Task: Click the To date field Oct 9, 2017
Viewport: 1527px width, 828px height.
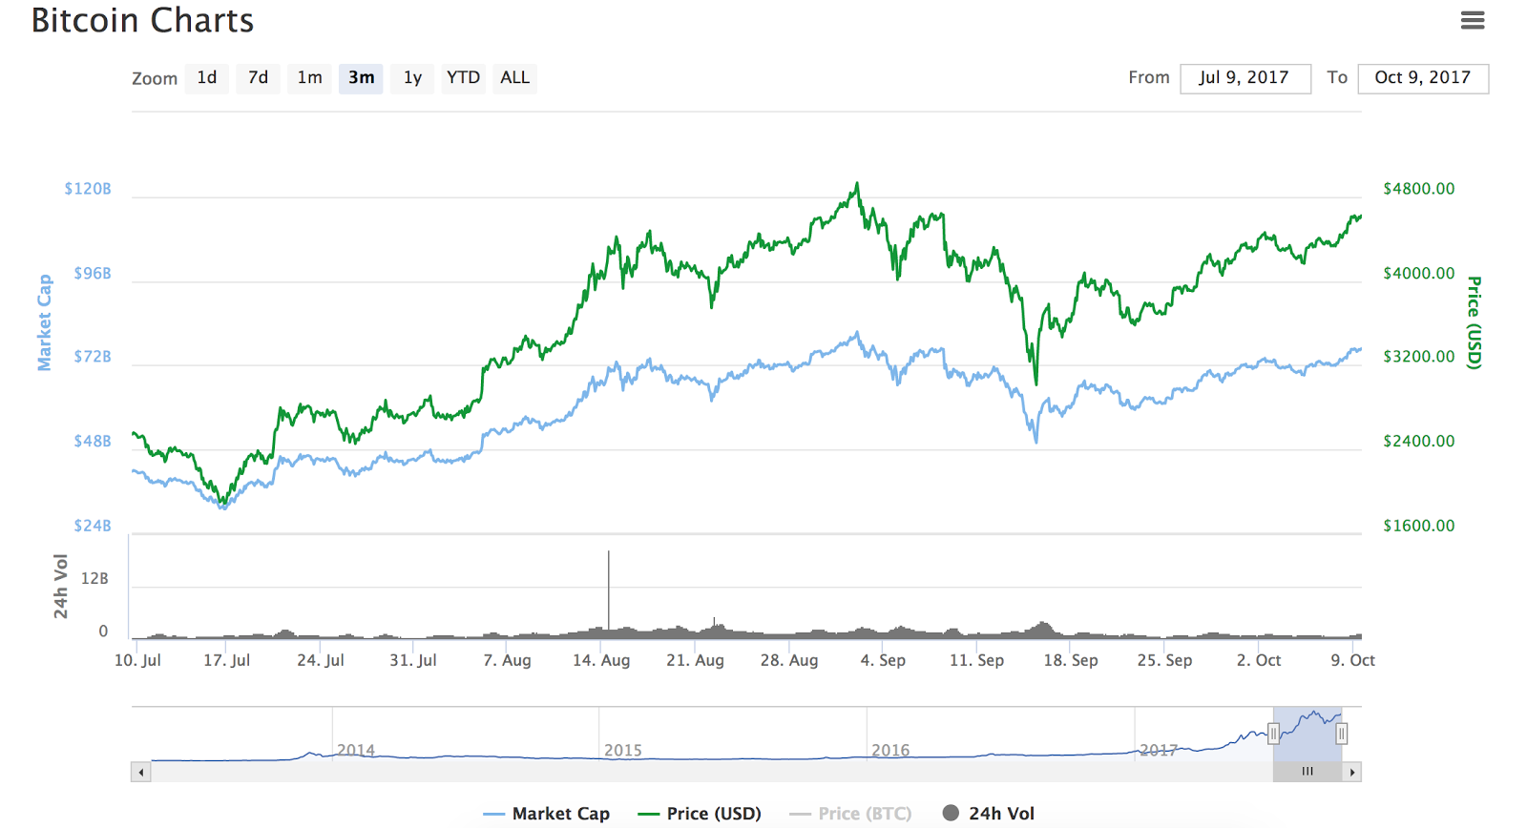Action: click(1423, 78)
